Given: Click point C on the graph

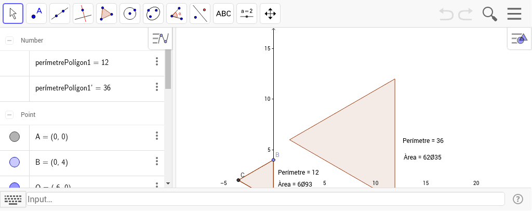Looking at the screenshot, I should (238, 180).
